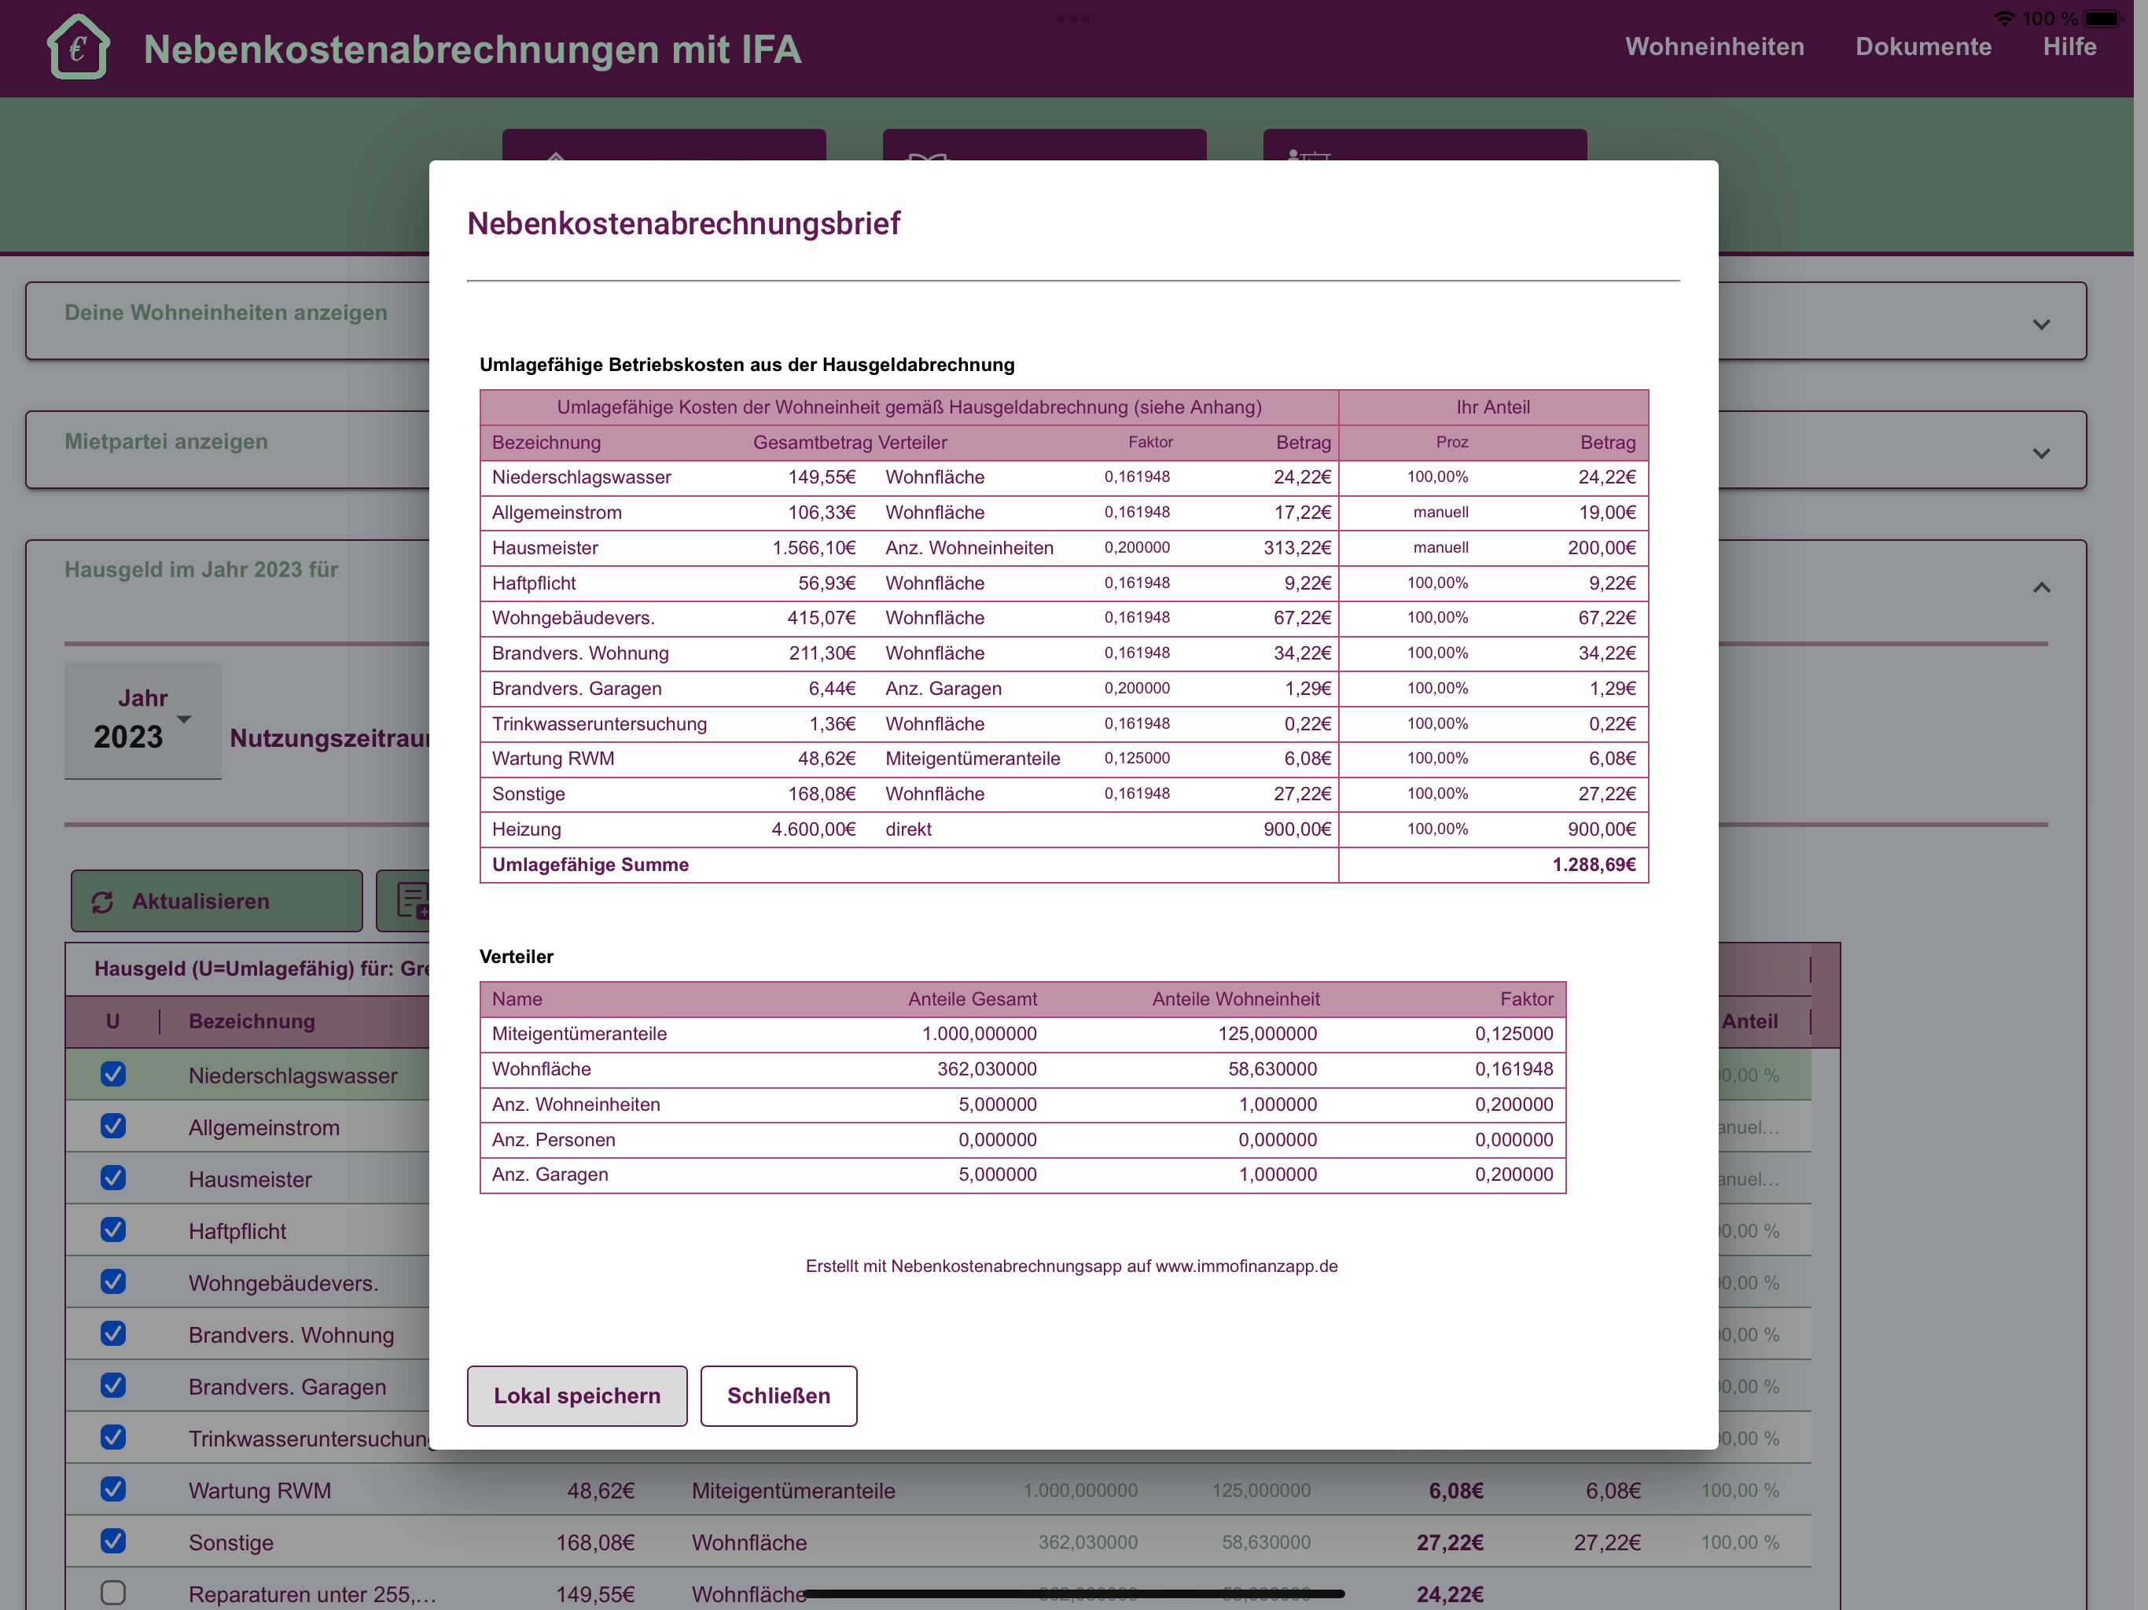Expand Deine Wohneinheiten anzeigen chevron
Screen dimensions: 2148x1610
pos(2041,325)
